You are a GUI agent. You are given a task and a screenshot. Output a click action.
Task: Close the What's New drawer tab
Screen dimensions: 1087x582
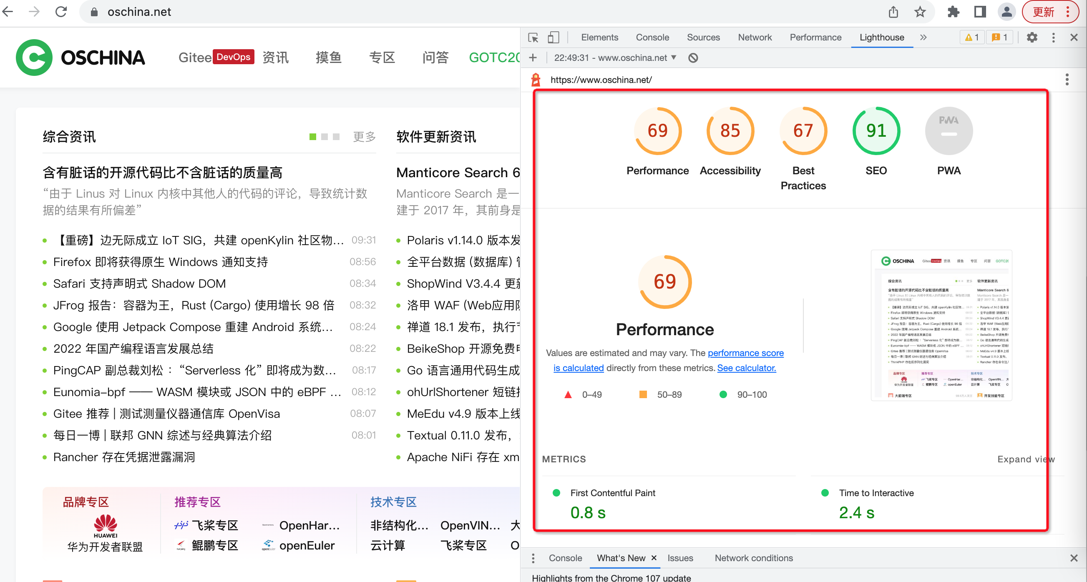(654, 558)
